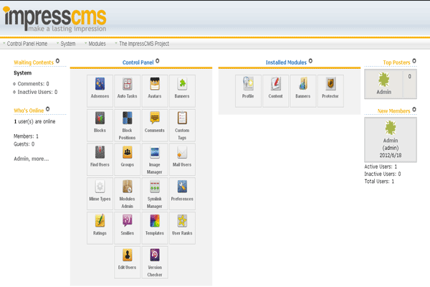Open Admin avatar in New Members
Image resolution: width=430 pixels, height=287 pixels.
click(x=391, y=128)
